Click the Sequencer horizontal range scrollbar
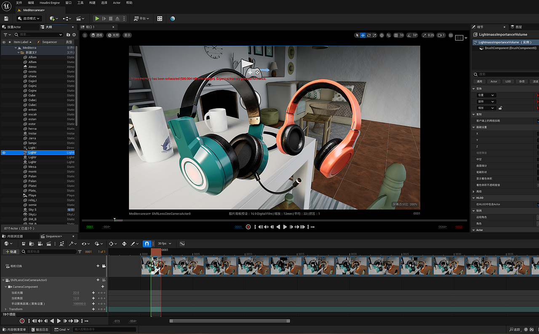Viewport: 539px width, 334px height. pyautogui.click(x=229, y=321)
